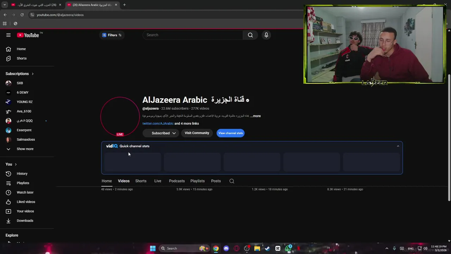Expand the You section
The image size is (451, 254).
click(x=11, y=164)
